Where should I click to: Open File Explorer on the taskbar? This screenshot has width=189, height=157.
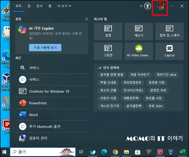point(126,152)
